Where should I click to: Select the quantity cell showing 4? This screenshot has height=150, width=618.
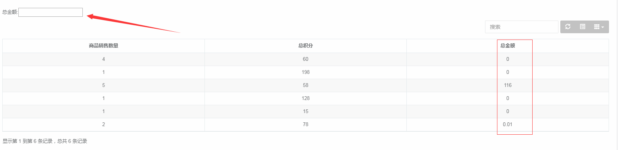pyautogui.click(x=103, y=59)
